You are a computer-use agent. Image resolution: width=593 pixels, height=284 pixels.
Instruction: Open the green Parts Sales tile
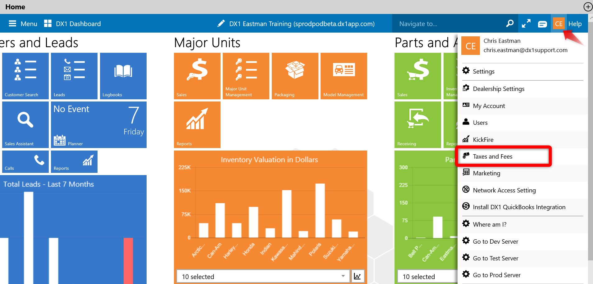(418, 76)
